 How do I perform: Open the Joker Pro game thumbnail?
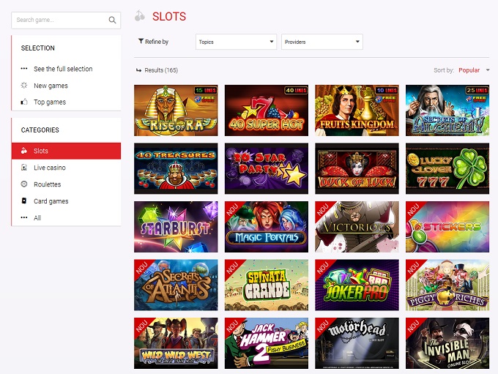coord(357,285)
